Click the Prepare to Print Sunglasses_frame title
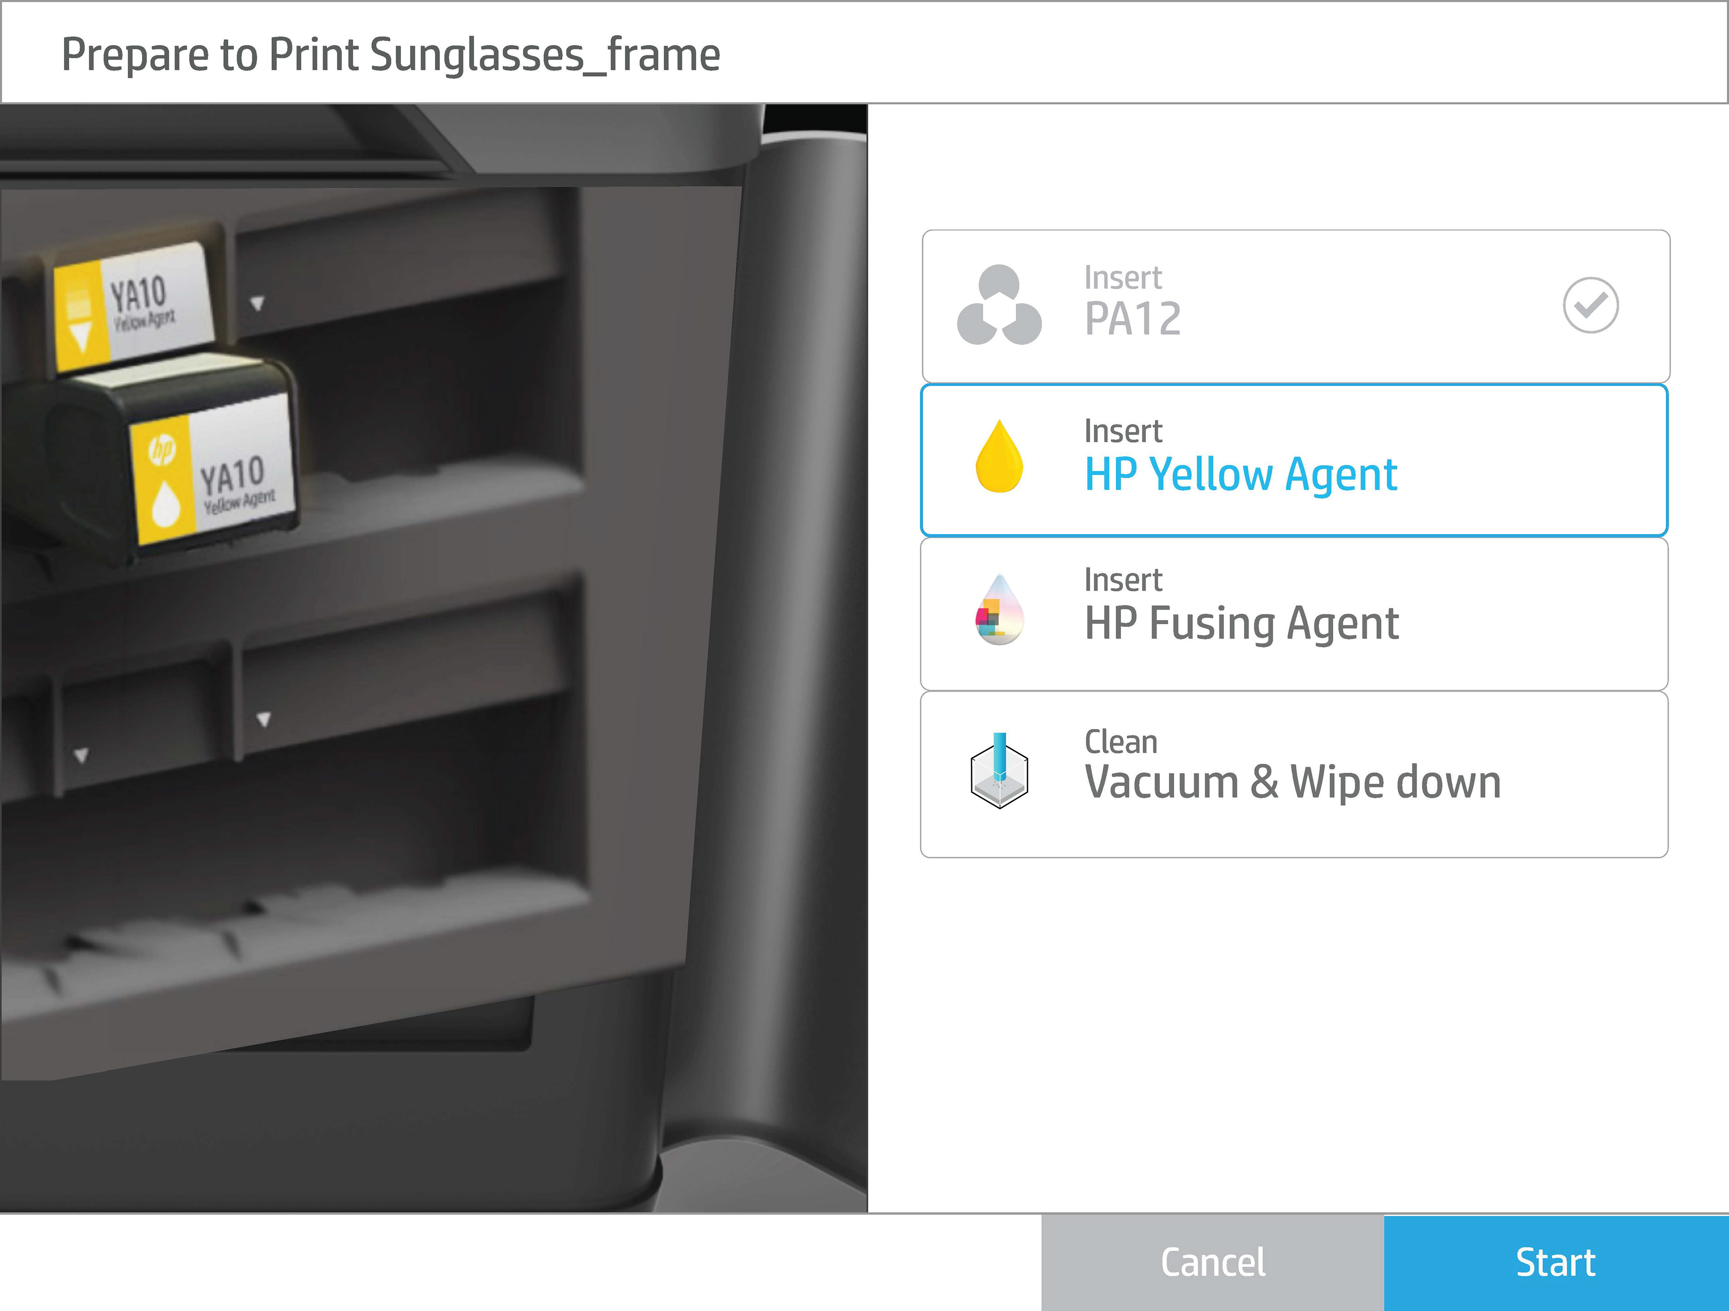 pyautogui.click(x=391, y=55)
